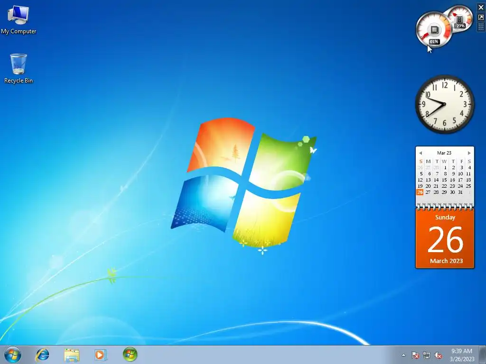Click the muted volume tray icon
The height and width of the screenshot is (364, 486).
438,355
